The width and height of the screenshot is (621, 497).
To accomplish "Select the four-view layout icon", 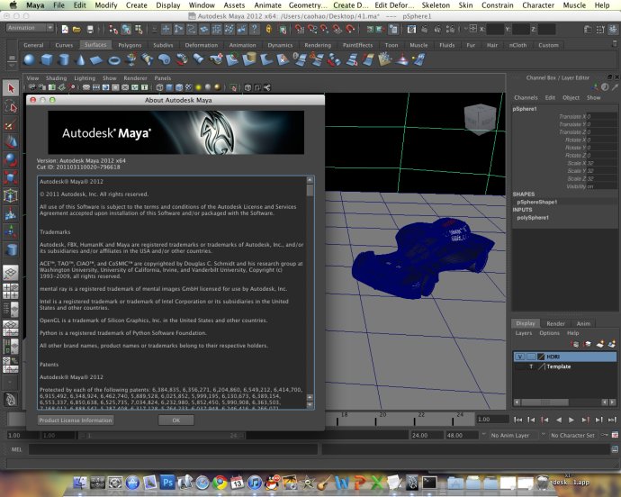I will point(11,291).
